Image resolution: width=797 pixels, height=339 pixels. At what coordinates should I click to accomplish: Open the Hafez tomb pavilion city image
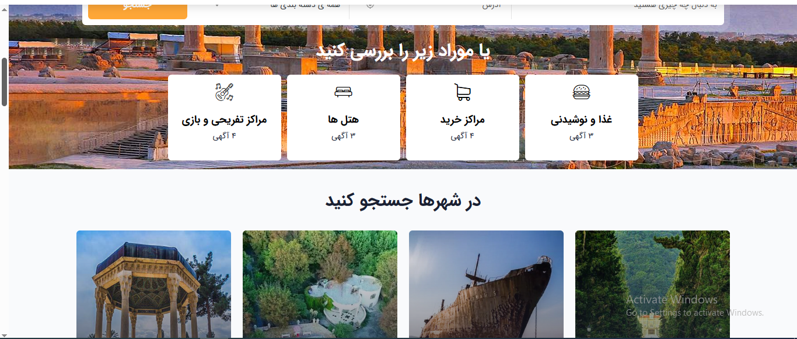click(153, 284)
